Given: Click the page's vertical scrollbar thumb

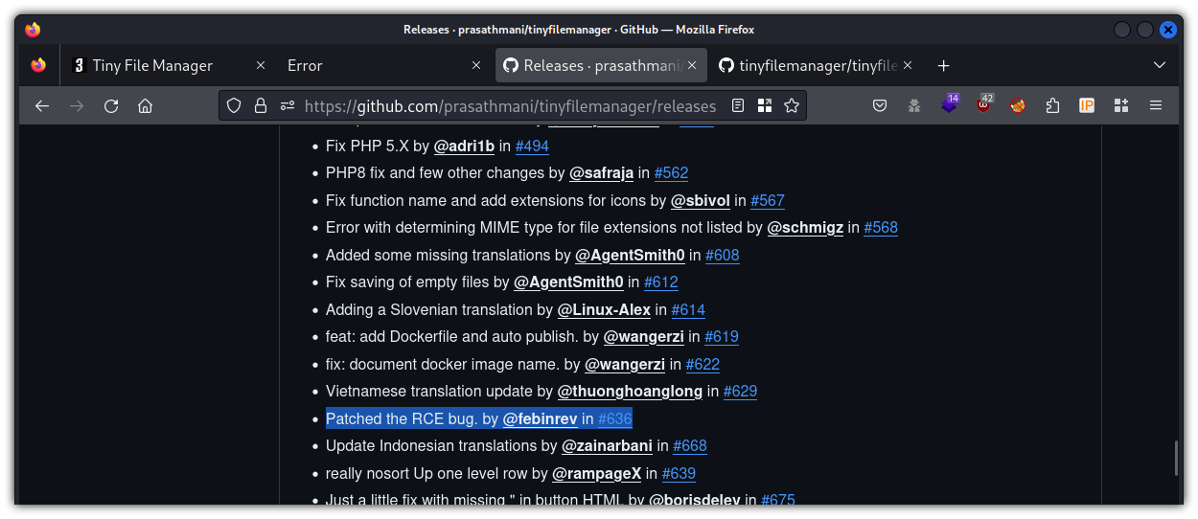Looking at the screenshot, I should [x=1176, y=458].
